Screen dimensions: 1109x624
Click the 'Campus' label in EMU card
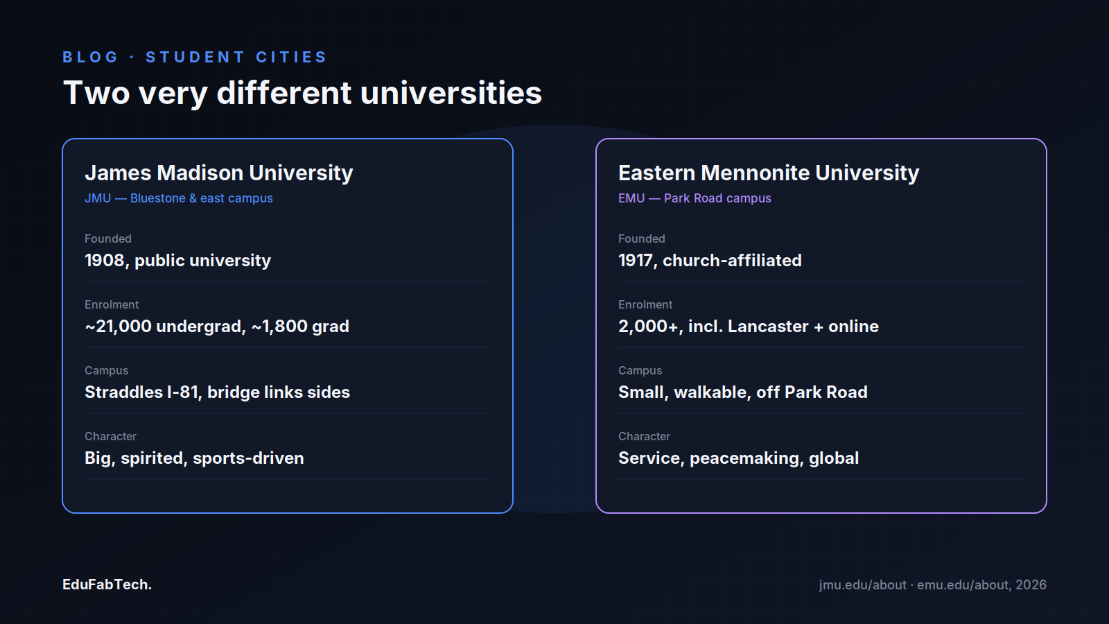(x=640, y=370)
